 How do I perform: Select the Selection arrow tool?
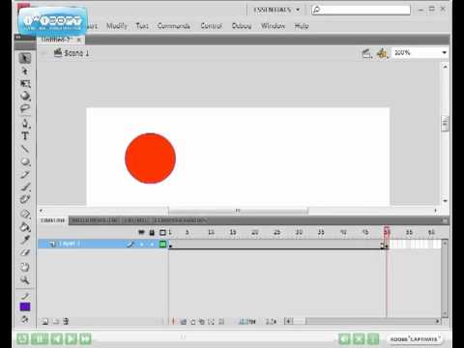pyautogui.click(x=25, y=58)
